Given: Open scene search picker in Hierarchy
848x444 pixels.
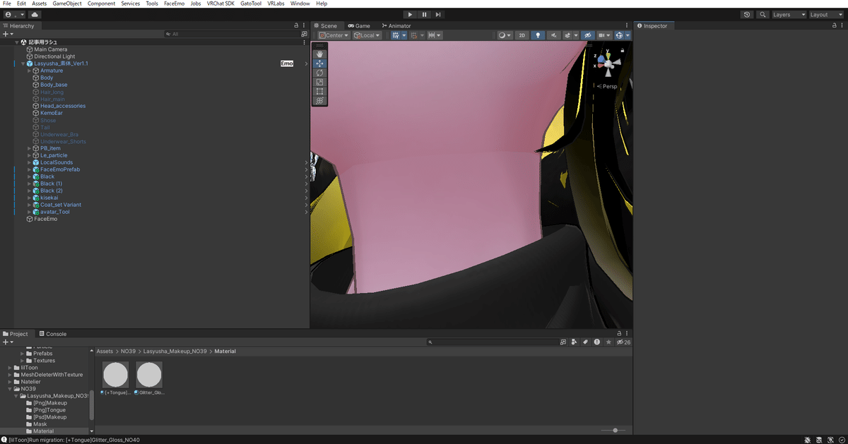Looking at the screenshot, I should tap(305, 34).
